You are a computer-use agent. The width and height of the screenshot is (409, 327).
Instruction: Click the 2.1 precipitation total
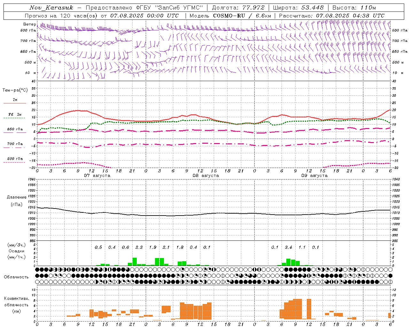point(166,247)
